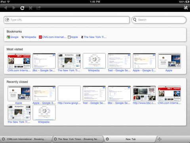190x143 pixels.
Task: Click the Type URL address field
Action: click(x=66, y=20)
